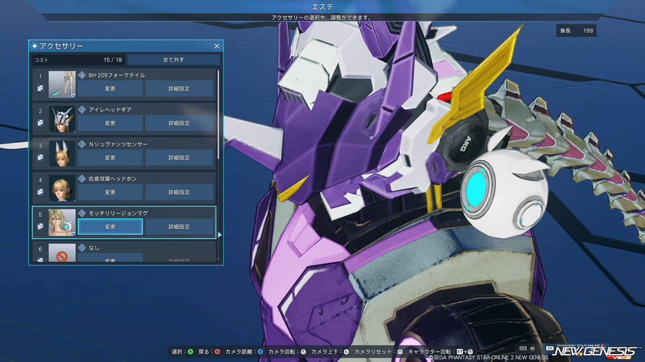Click cost badge 4 beside BH-209フォークテイル
This screenshot has width=645, height=362.
82,75
